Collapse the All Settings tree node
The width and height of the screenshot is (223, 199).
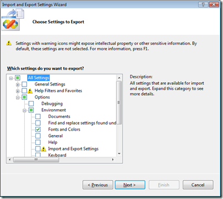point(11,78)
